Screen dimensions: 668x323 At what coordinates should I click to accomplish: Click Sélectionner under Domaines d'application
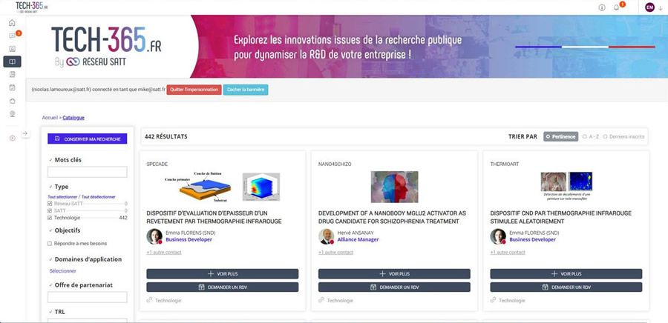point(62,270)
